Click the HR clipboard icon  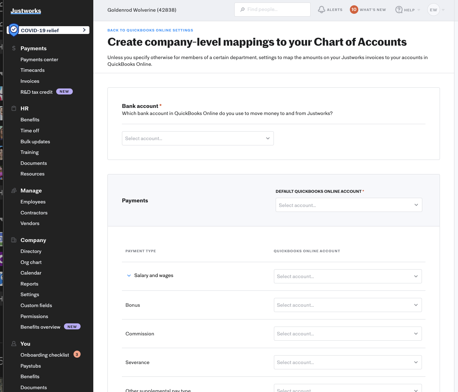14,108
